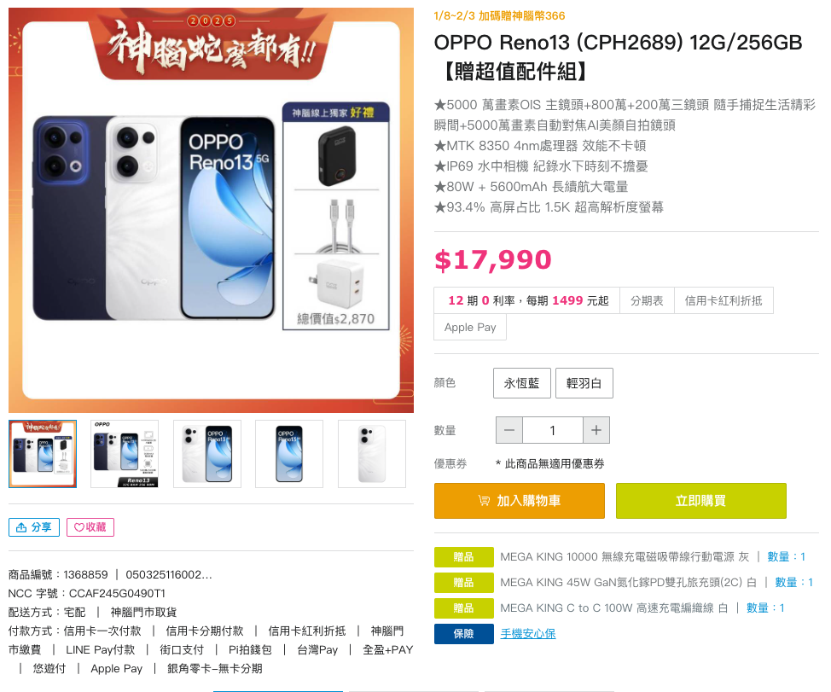This screenshot has width=831, height=692.
Task: Open the 手機安心保 insurance link
Action: click(x=528, y=634)
